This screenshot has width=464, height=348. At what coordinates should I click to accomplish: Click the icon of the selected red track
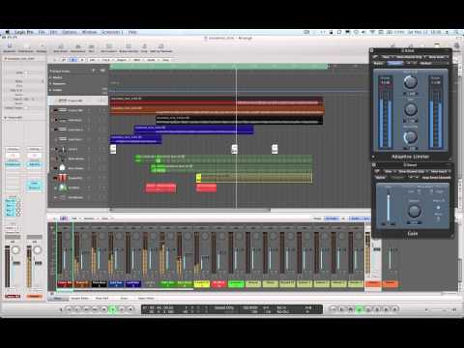pos(62,101)
